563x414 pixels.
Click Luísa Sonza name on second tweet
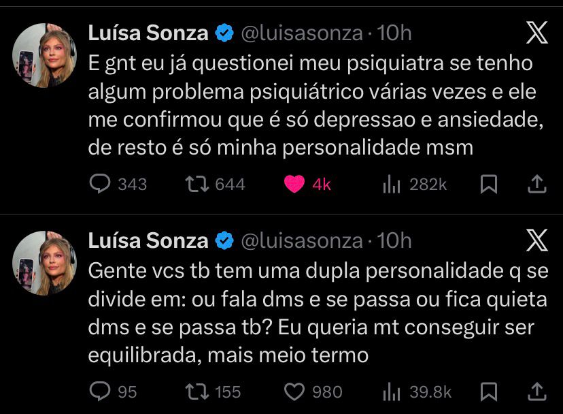148,240
